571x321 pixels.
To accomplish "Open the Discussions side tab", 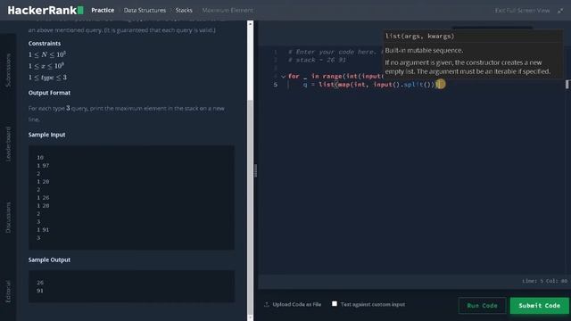I will 8,218.
